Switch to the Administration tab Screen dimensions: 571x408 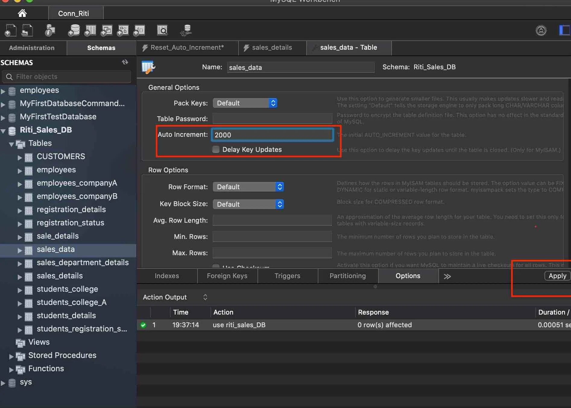(x=33, y=48)
